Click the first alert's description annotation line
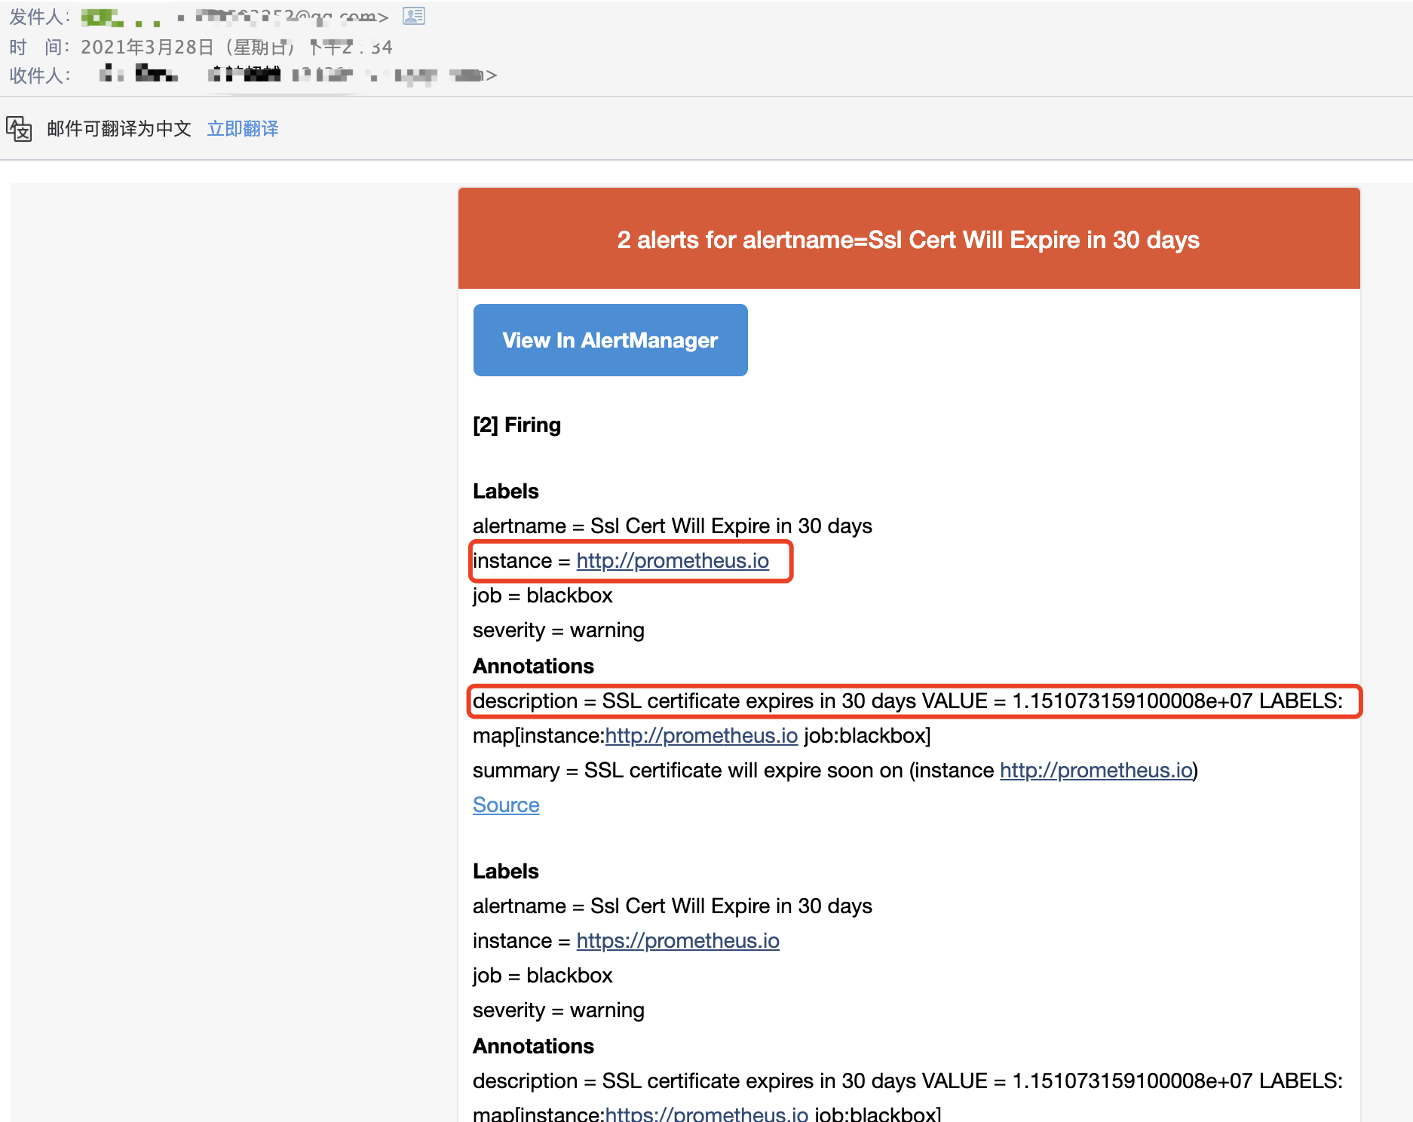1413x1122 pixels. click(908, 701)
